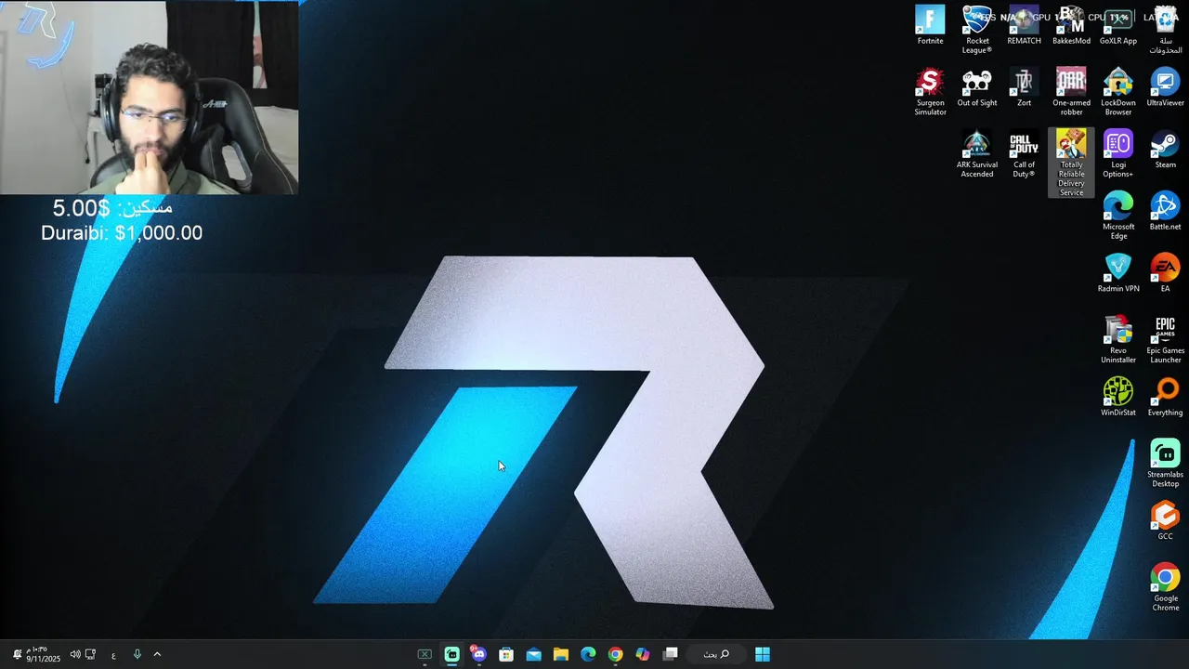
Task: Click the taskbar search box
Action: (716, 654)
